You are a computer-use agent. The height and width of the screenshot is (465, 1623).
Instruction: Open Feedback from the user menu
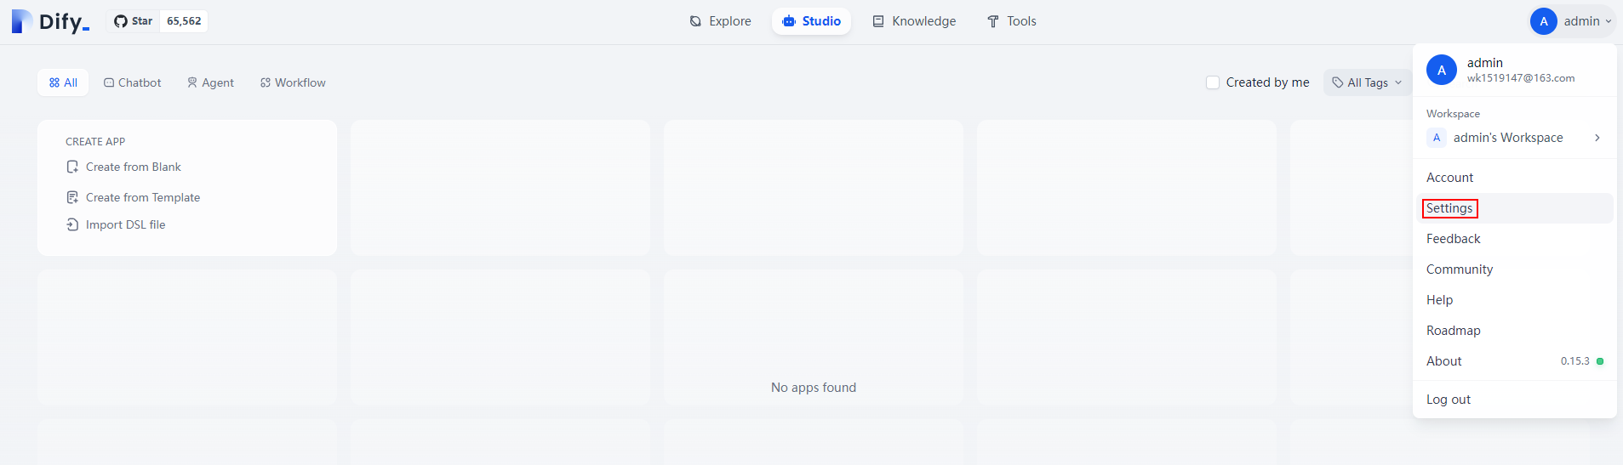(x=1515, y=239)
